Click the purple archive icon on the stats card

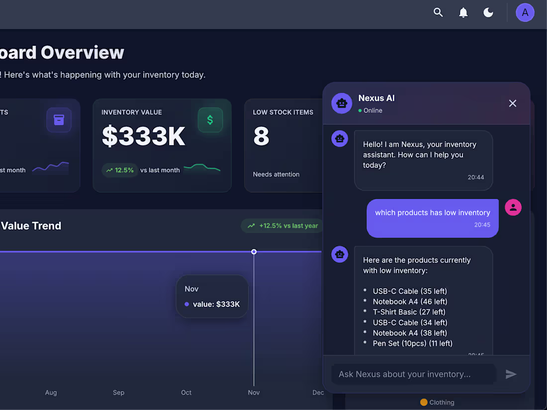pos(59,120)
